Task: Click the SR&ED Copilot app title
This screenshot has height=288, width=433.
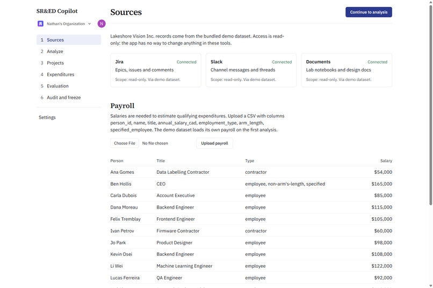Action: click(x=57, y=11)
